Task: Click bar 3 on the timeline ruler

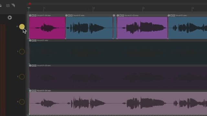Action: point(144,8)
